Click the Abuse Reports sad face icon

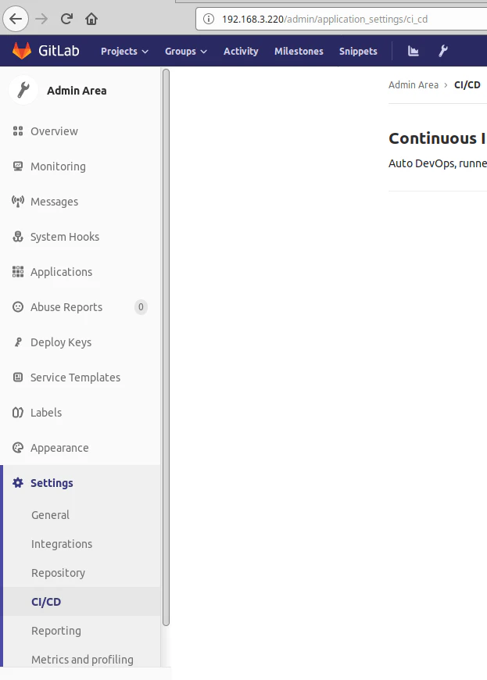pos(18,306)
